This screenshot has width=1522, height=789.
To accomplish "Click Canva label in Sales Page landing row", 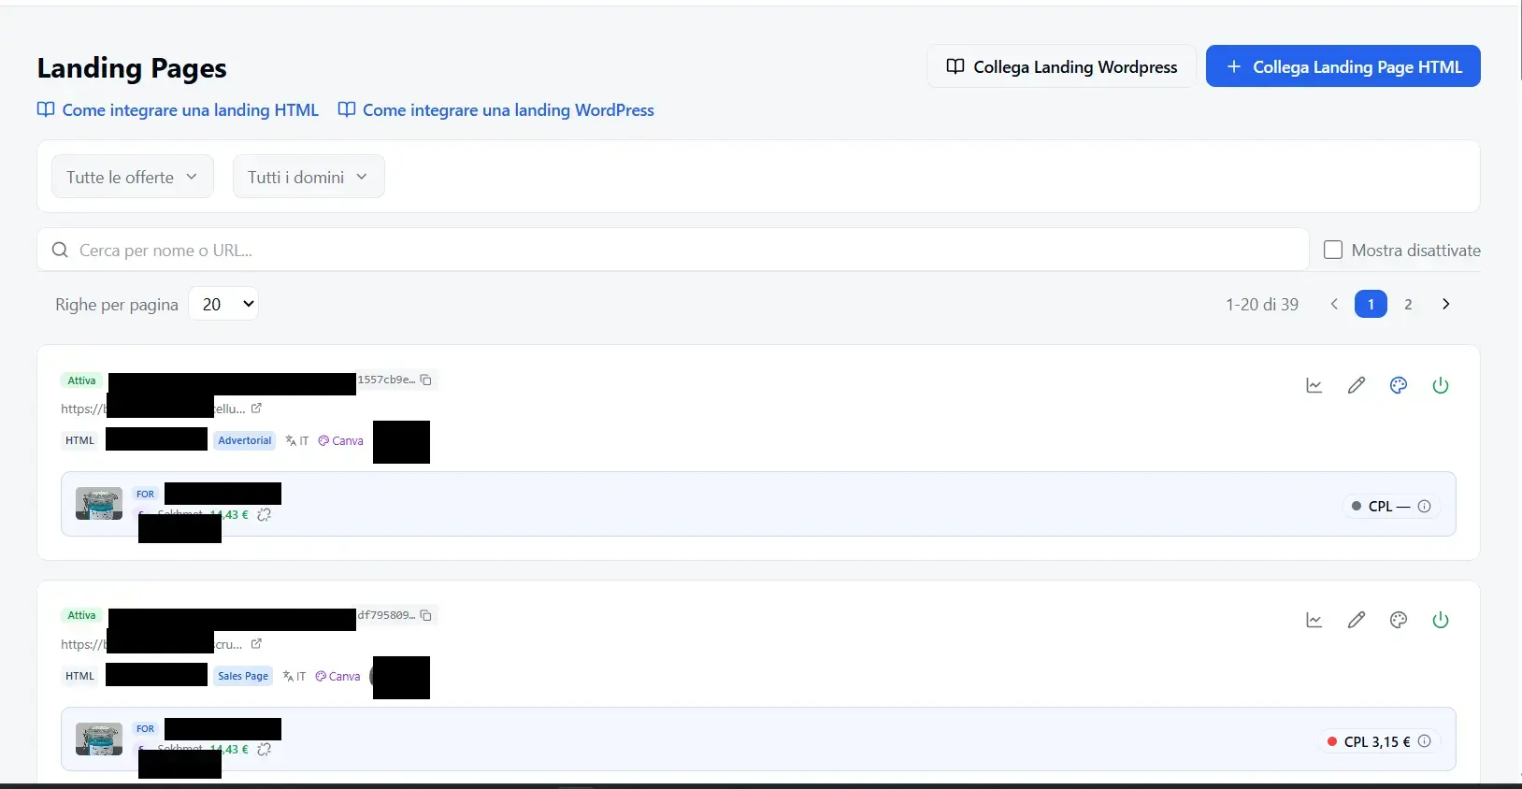I will click(338, 676).
